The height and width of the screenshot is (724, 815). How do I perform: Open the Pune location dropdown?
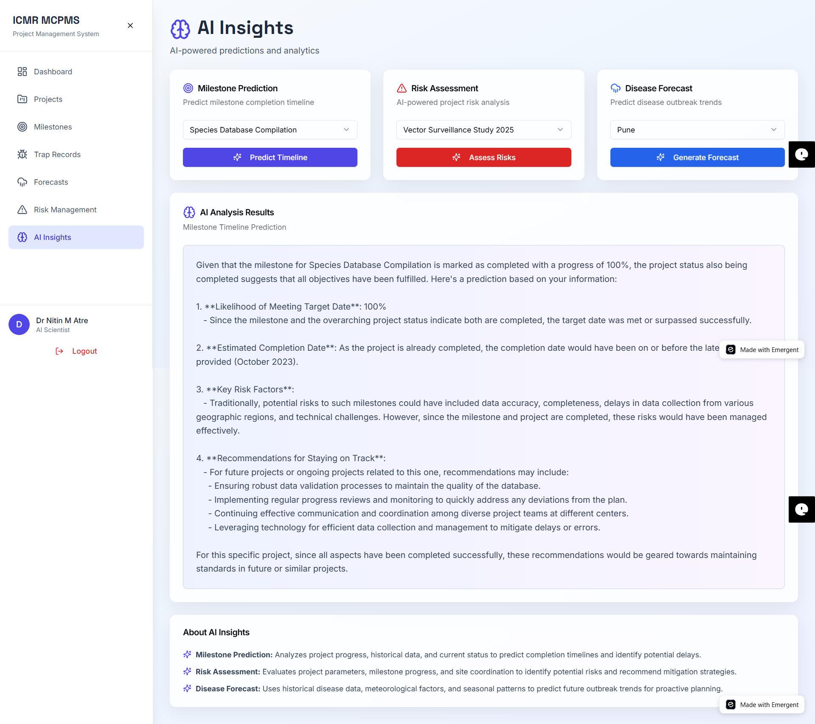pos(697,130)
